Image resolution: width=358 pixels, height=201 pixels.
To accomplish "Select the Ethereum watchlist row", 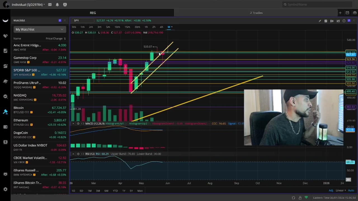I will click(x=40, y=122).
